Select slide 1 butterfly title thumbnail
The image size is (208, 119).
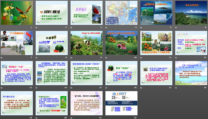point(17,13)
